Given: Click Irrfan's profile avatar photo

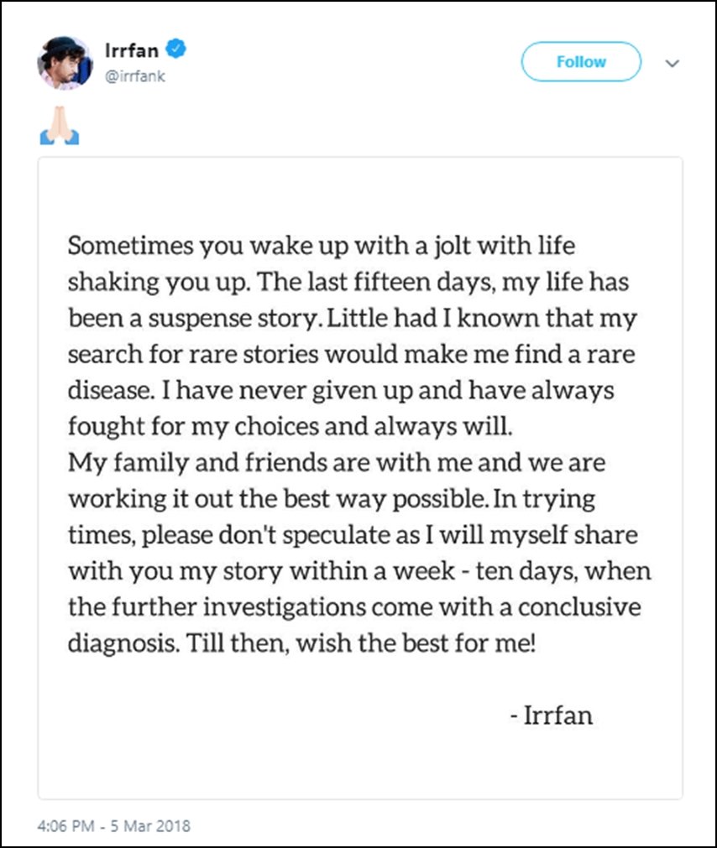Looking at the screenshot, I should pos(65,63).
